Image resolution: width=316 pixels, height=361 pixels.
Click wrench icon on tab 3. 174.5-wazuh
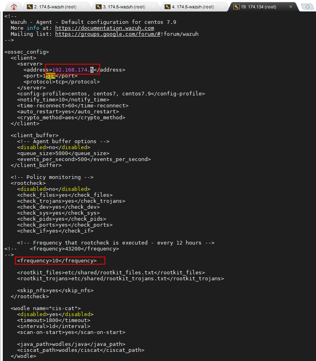[x=98, y=7]
